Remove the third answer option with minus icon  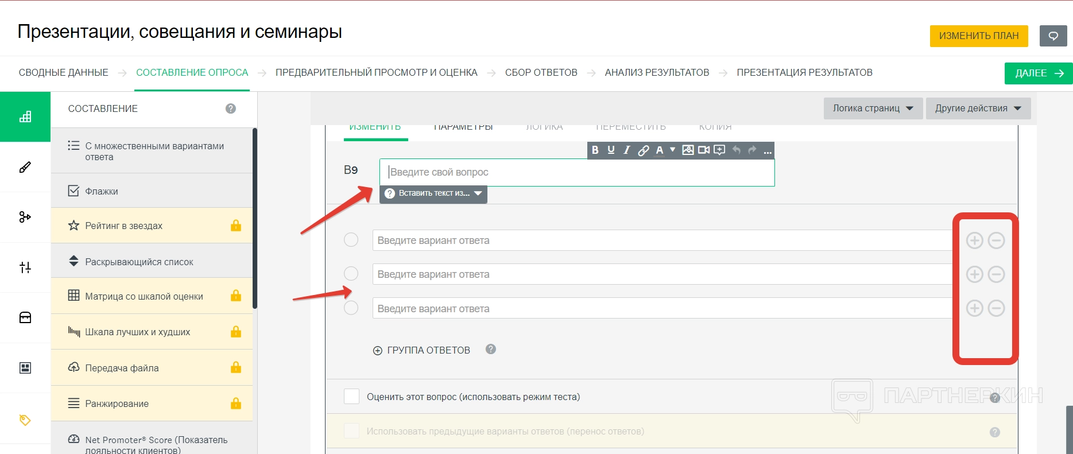pyautogui.click(x=996, y=308)
